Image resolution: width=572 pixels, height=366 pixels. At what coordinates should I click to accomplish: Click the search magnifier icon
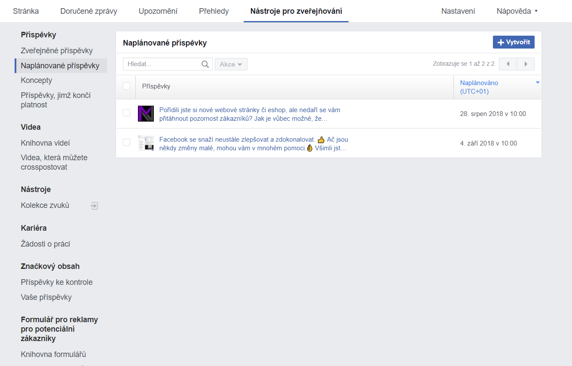pyautogui.click(x=205, y=64)
